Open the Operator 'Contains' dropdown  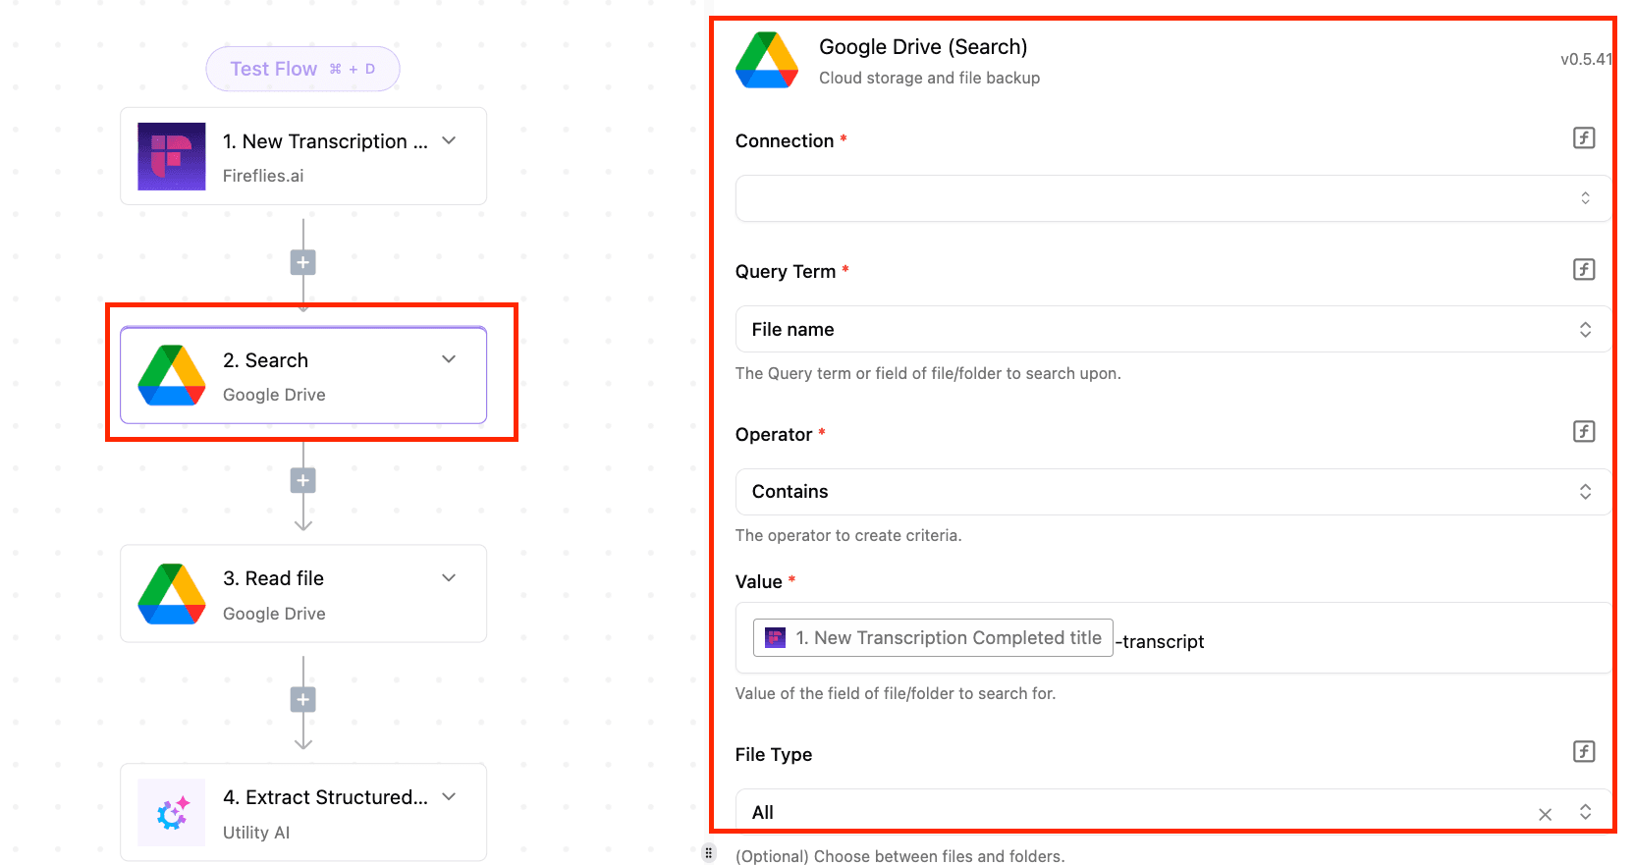tap(1172, 492)
